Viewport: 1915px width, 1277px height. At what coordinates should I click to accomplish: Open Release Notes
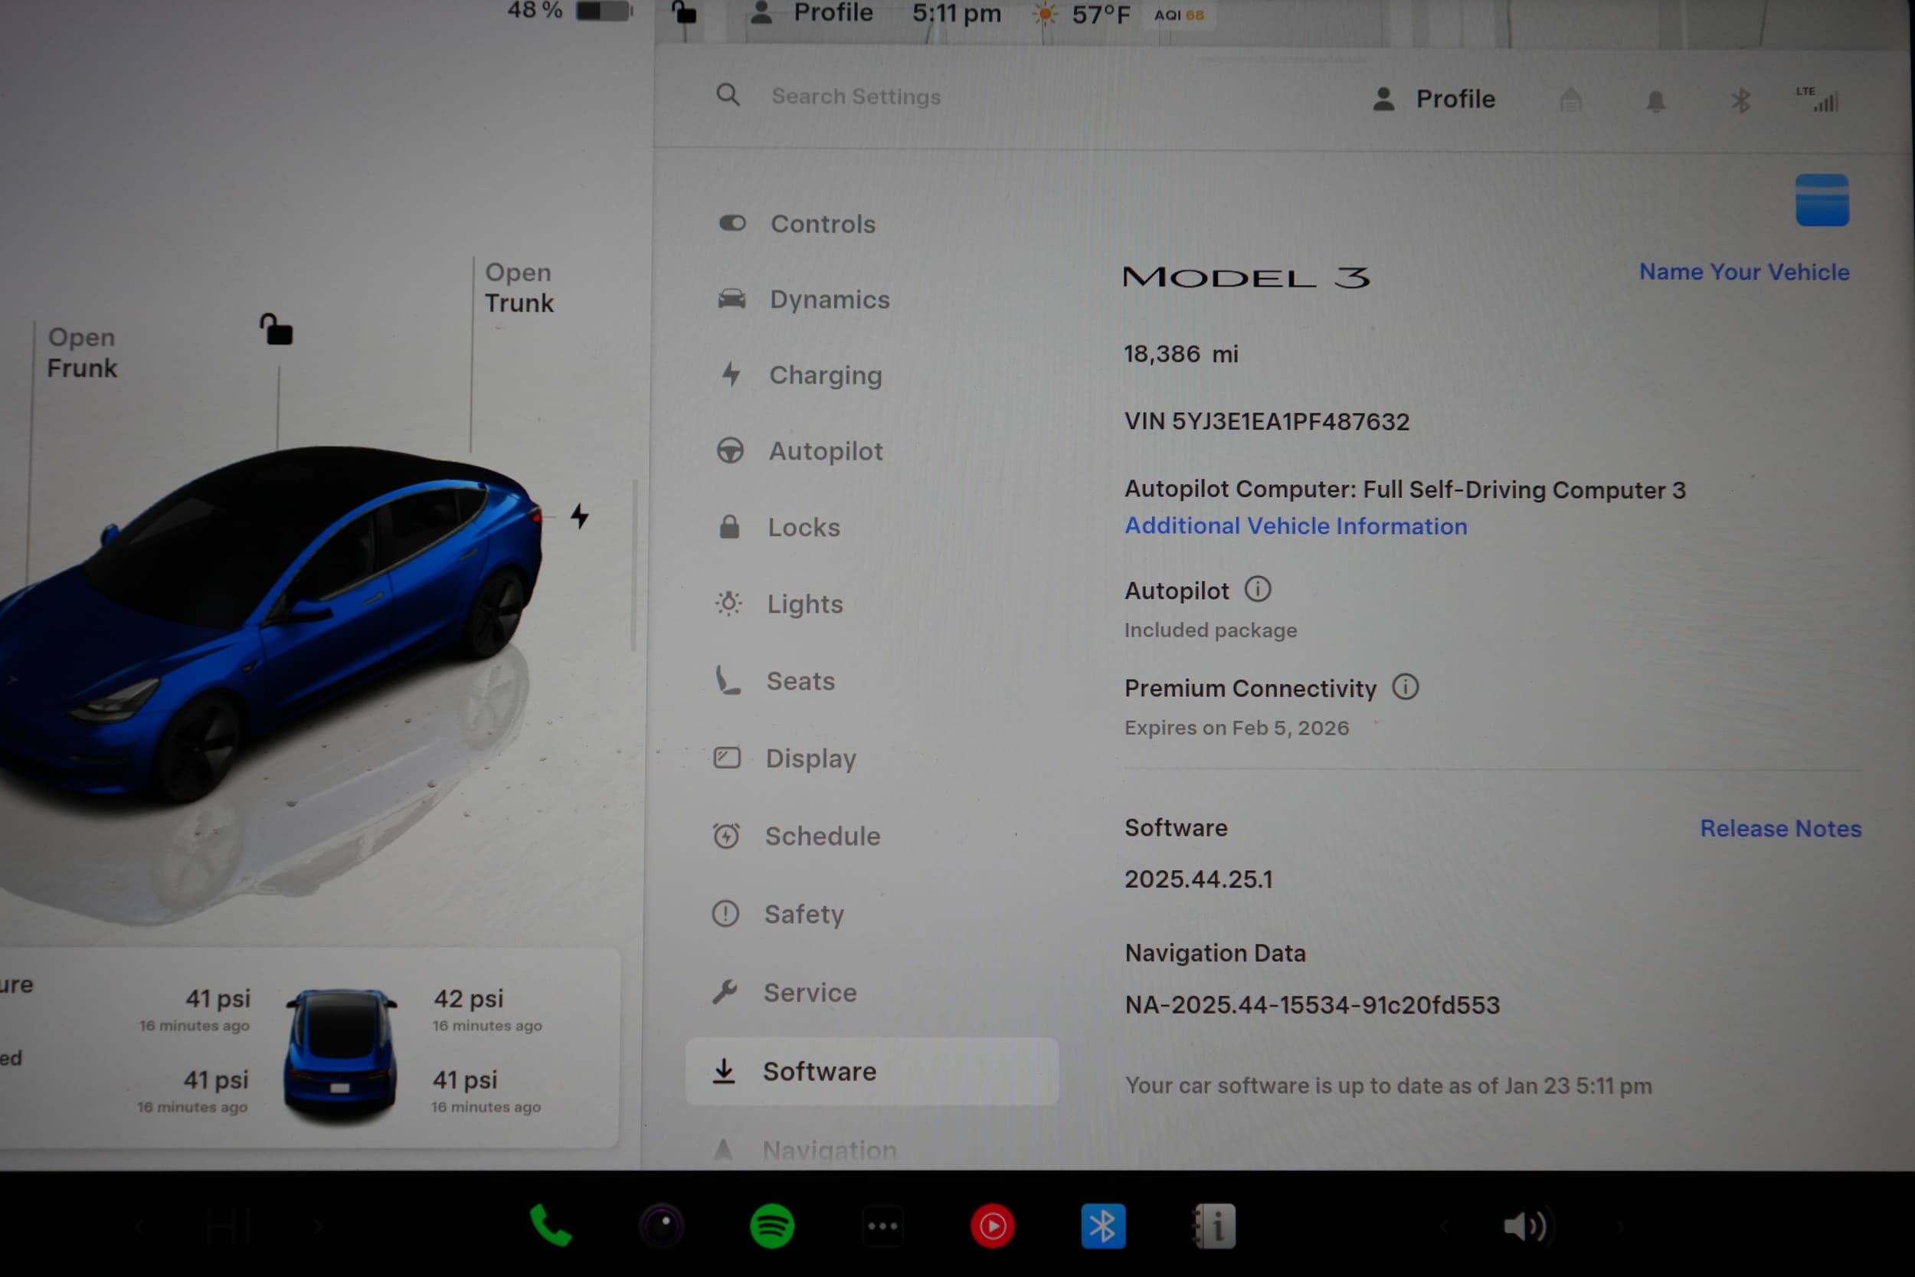(1780, 827)
